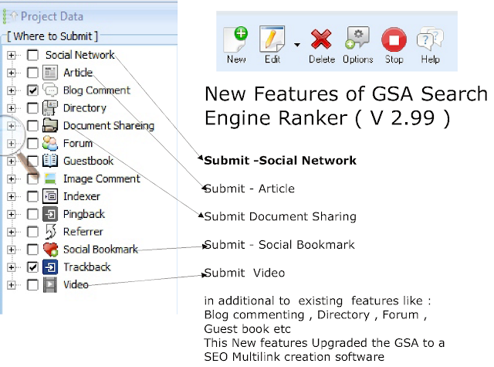Click the Pingback arrow icon
The height and width of the screenshot is (367, 494).
[x=50, y=214]
